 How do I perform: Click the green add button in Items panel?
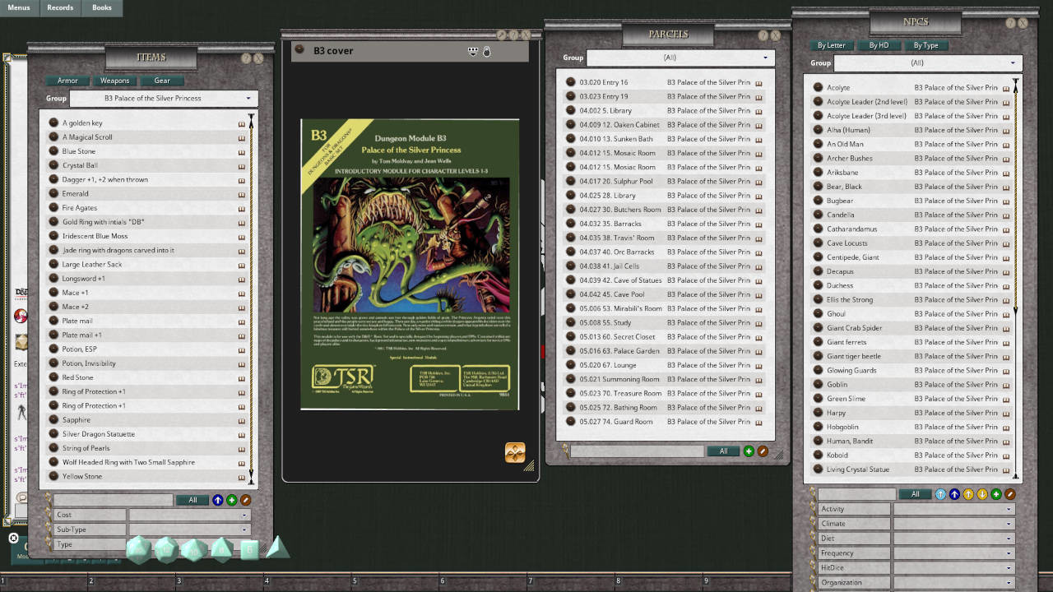[x=231, y=500]
